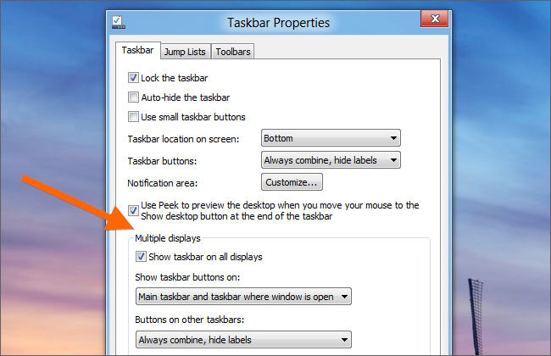Click the Taskbar Properties window icon
The height and width of the screenshot is (356, 551).
coord(118,21)
